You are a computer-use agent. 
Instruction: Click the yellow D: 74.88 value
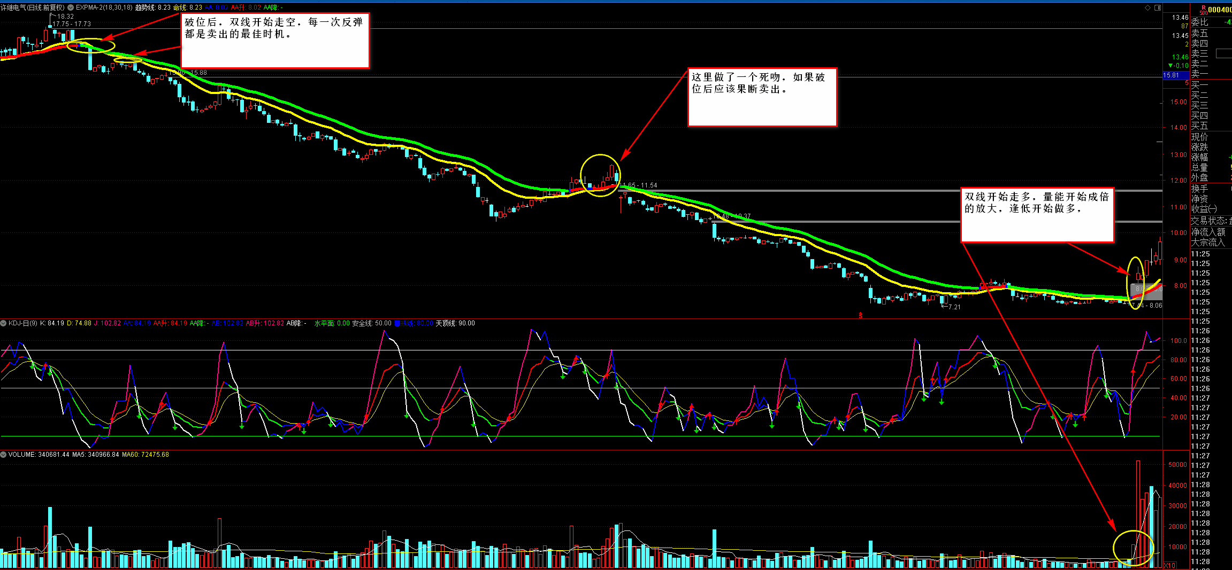coord(79,323)
